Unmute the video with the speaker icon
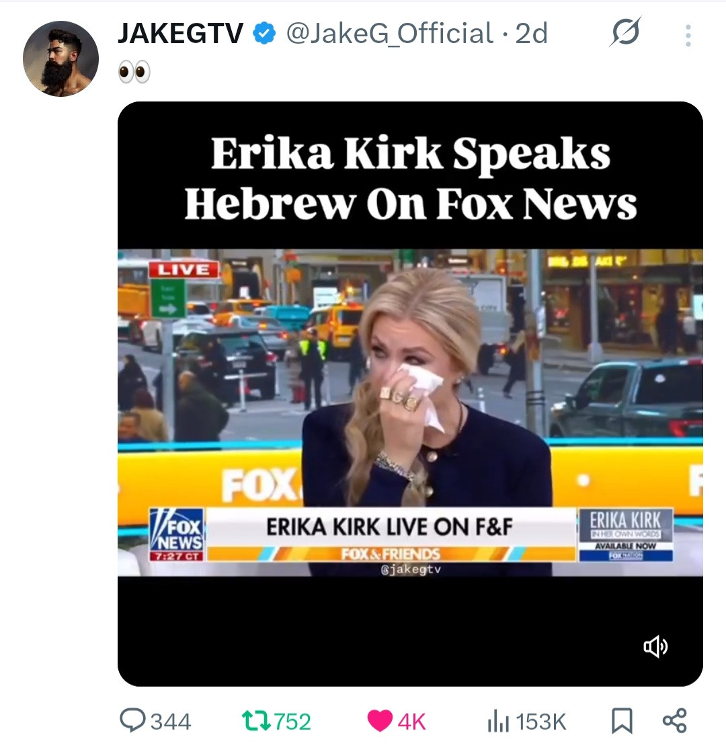This screenshot has height=754, width=726. tap(656, 646)
